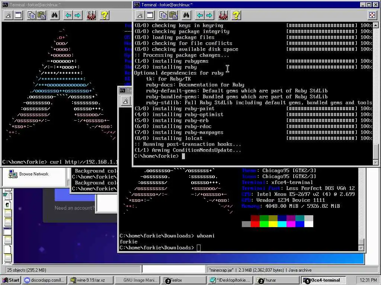The image size is (381, 285).
Task: Switch to discordapp.com taskbar item
Action: coord(45,280)
